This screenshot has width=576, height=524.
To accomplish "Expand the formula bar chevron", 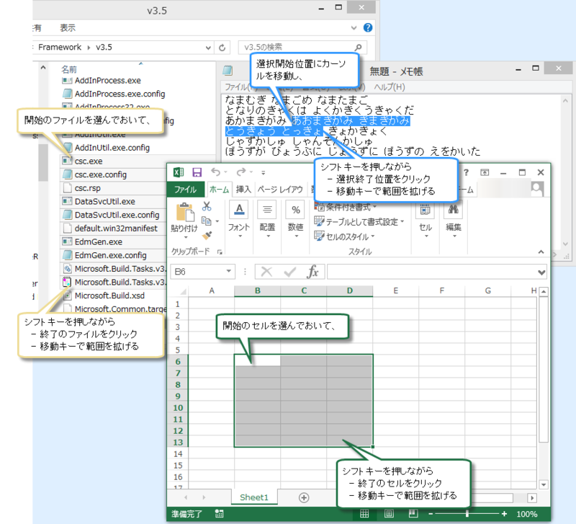I will pyautogui.click(x=541, y=272).
